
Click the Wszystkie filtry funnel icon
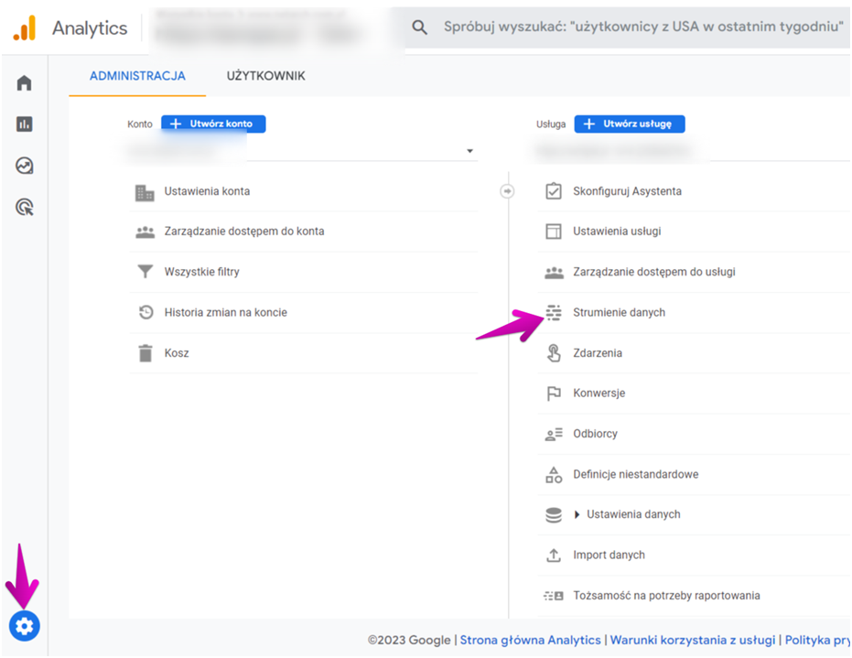click(x=146, y=271)
